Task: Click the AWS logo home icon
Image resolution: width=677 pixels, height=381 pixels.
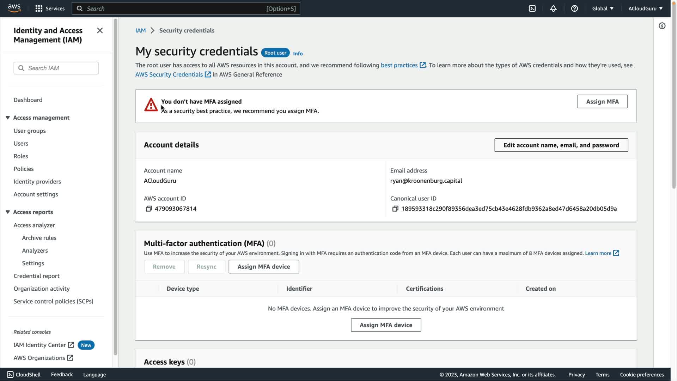Action: pyautogui.click(x=14, y=8)
